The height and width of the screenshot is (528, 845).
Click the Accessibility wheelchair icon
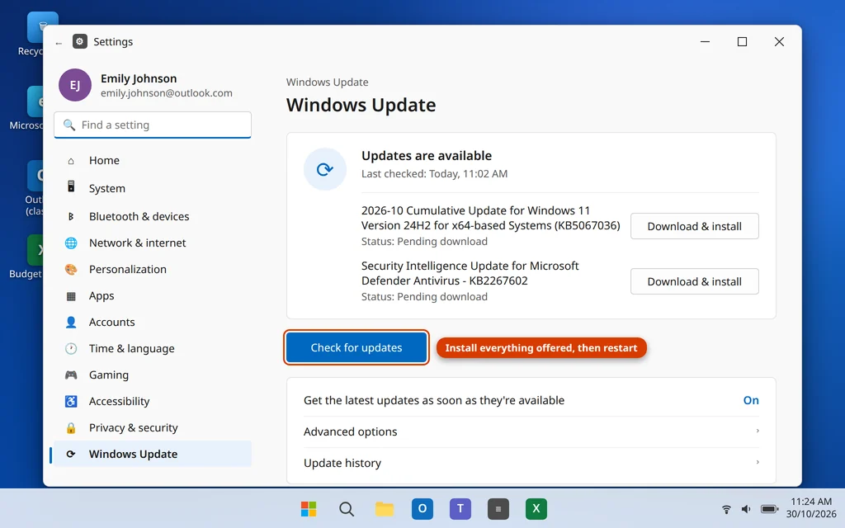click(x=71, y=402)
